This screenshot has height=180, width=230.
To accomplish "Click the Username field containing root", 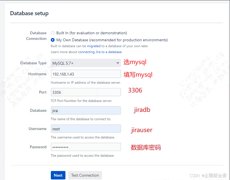I will point(86,129).
